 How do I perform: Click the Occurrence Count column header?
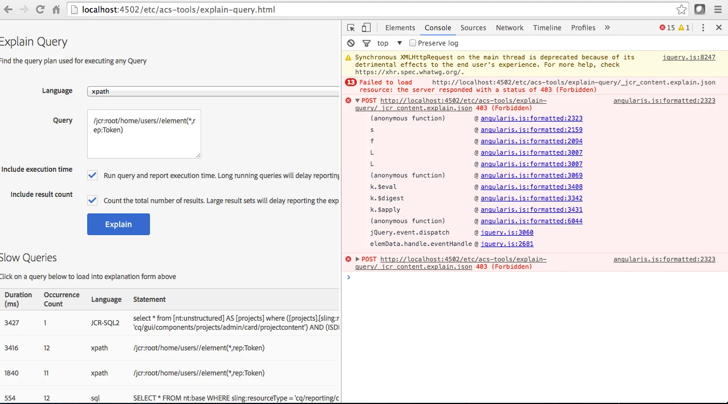tap(62, 300)
